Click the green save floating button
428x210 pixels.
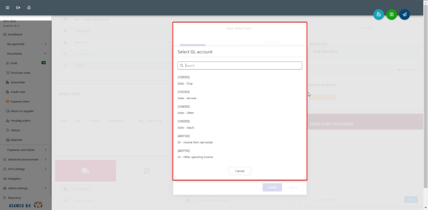pyautogui.click(x=391, y=15)
